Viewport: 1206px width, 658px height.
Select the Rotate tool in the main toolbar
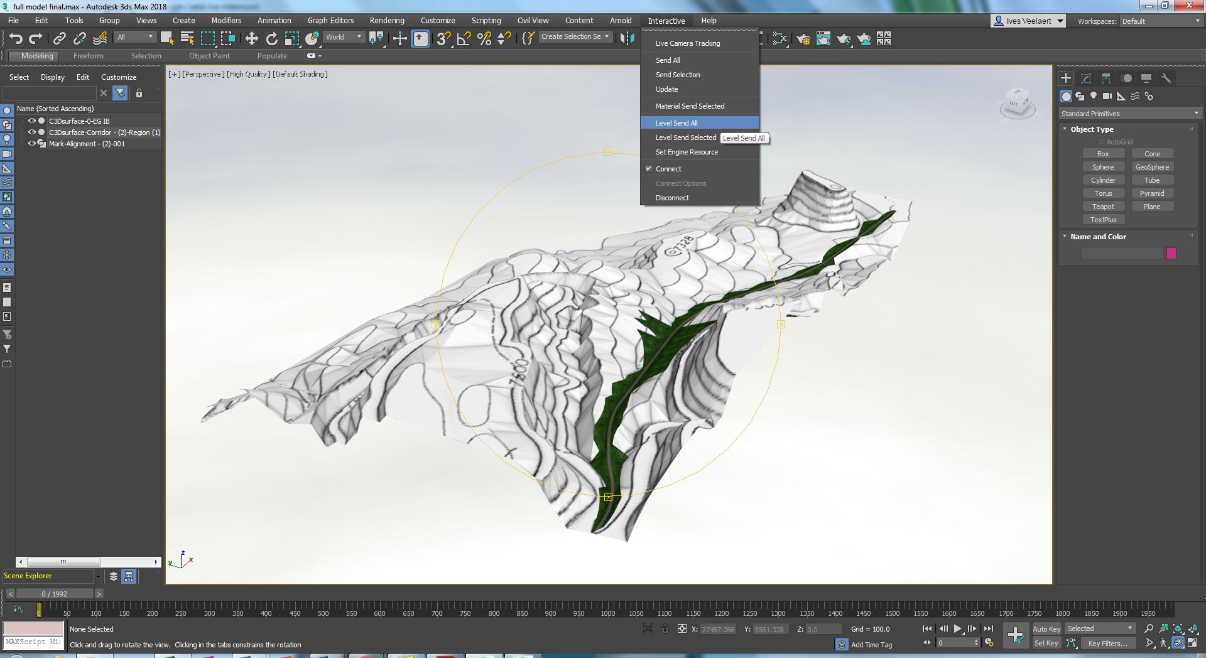pos(271,39)
